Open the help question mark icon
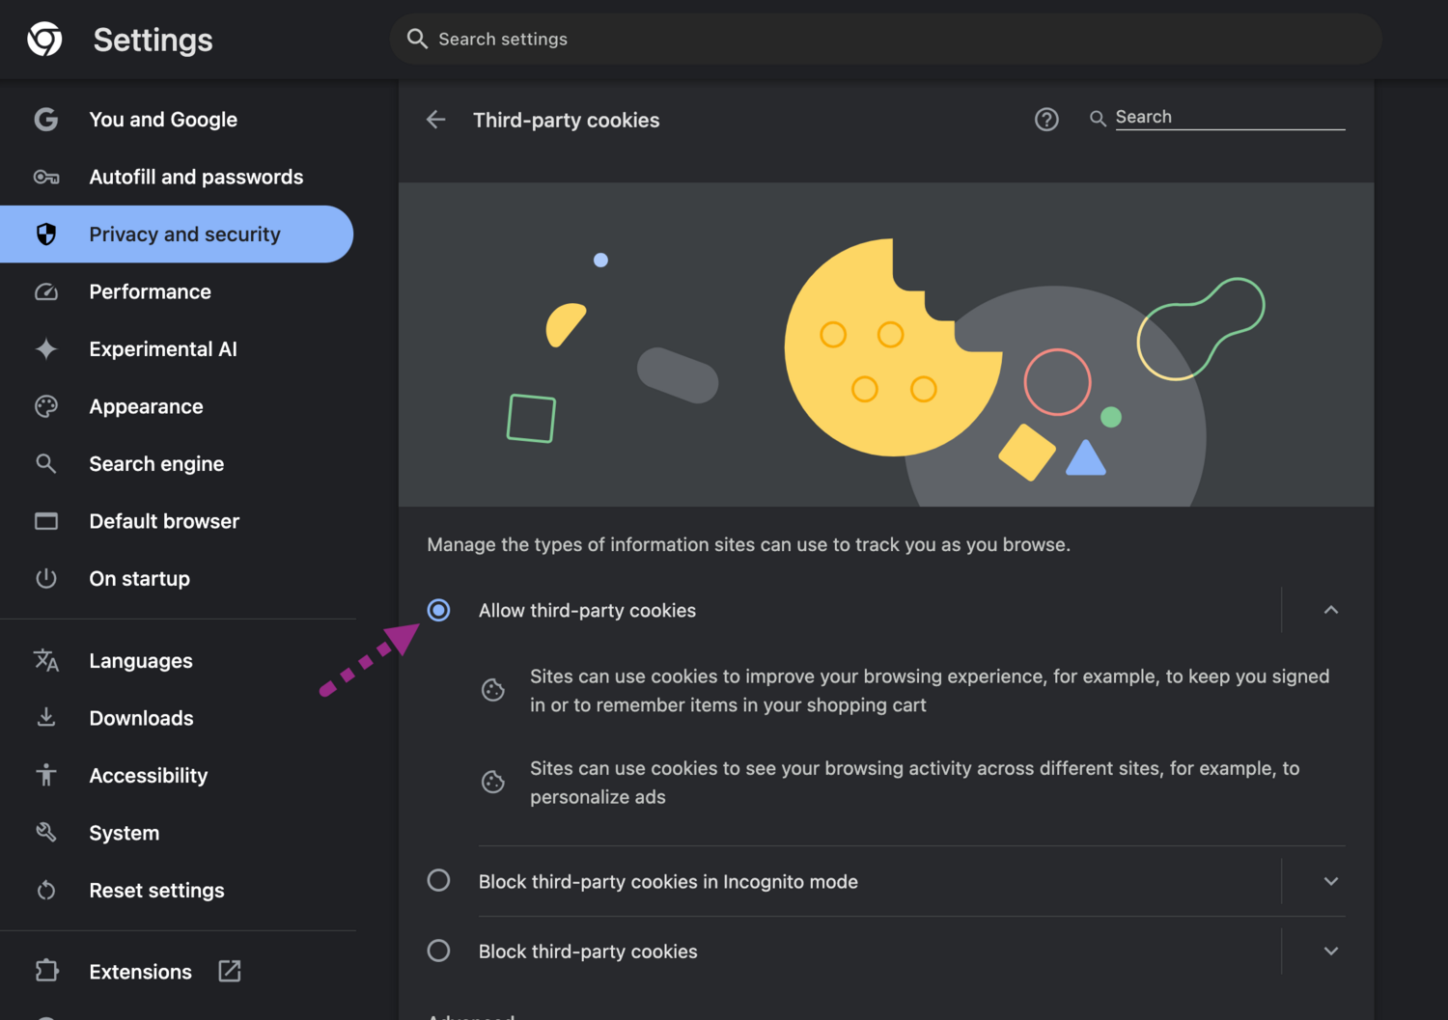The height and width of the screenshot is (1020, 1448). tap(1046, 120)
